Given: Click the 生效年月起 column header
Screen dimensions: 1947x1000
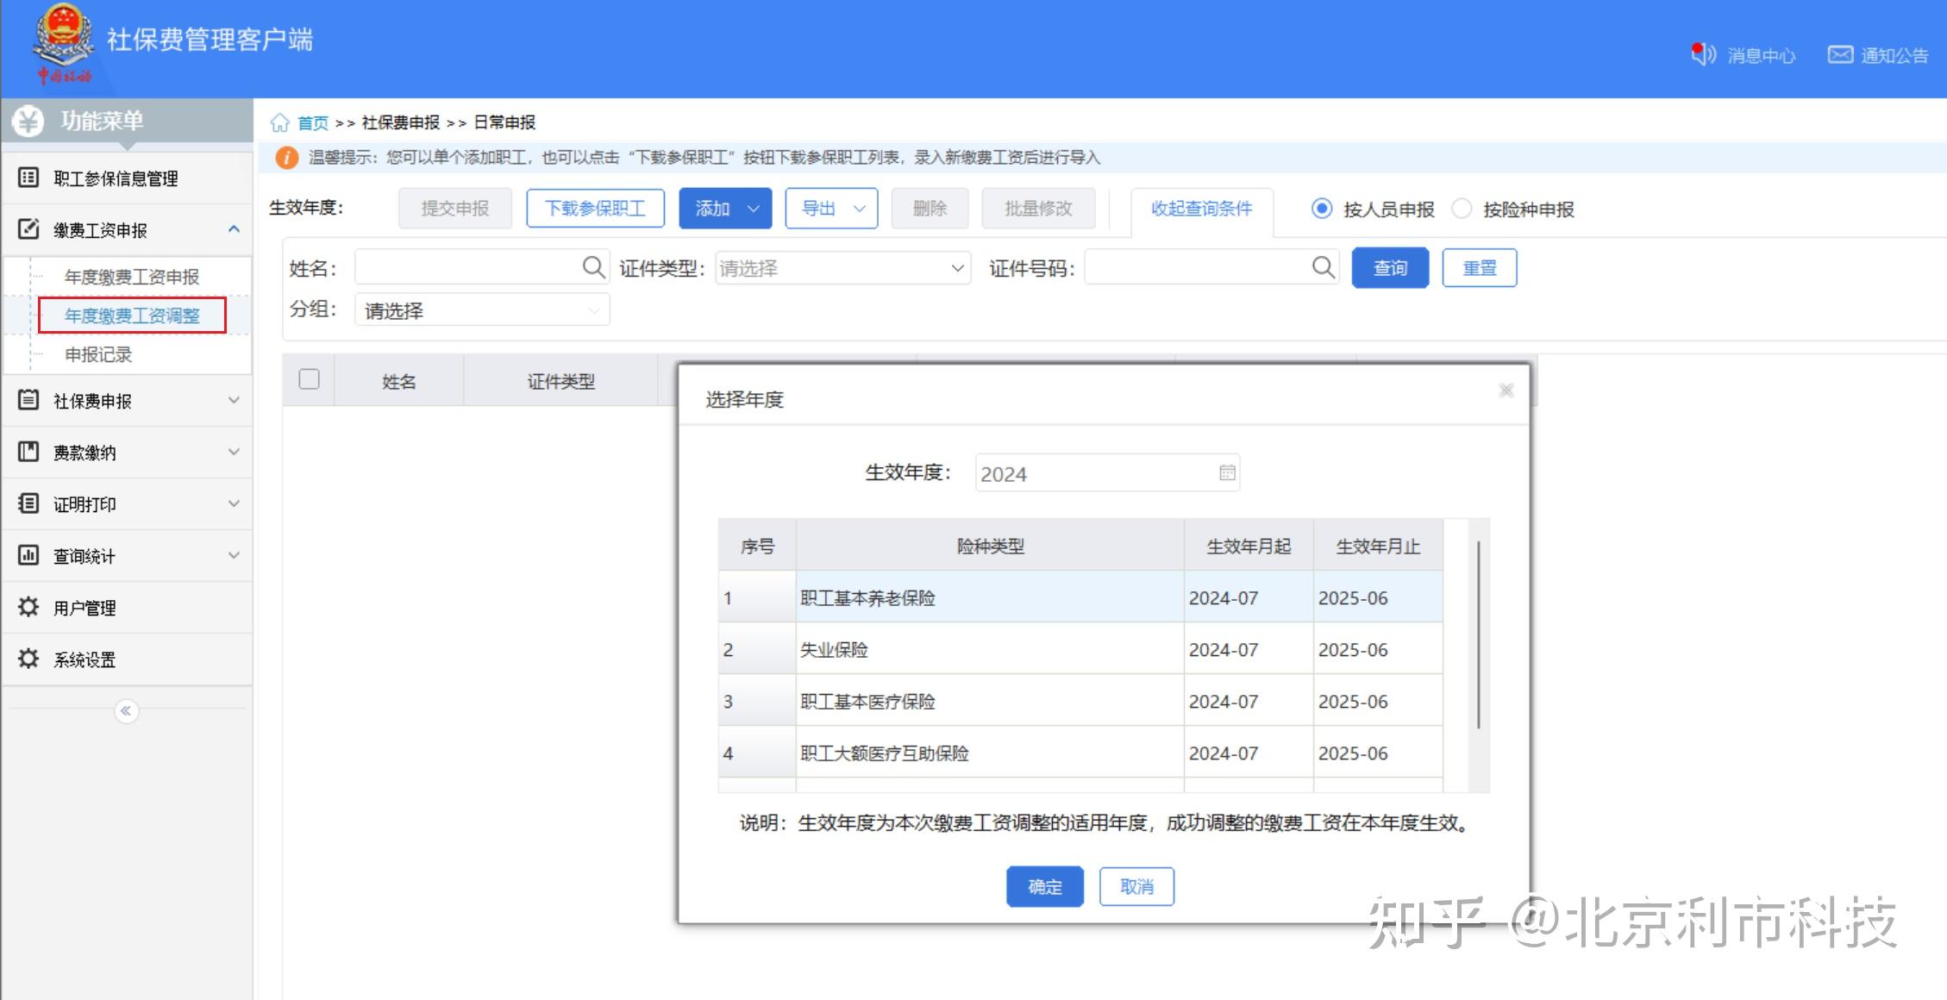Looking at the screenshot, I should [1249, 545].
